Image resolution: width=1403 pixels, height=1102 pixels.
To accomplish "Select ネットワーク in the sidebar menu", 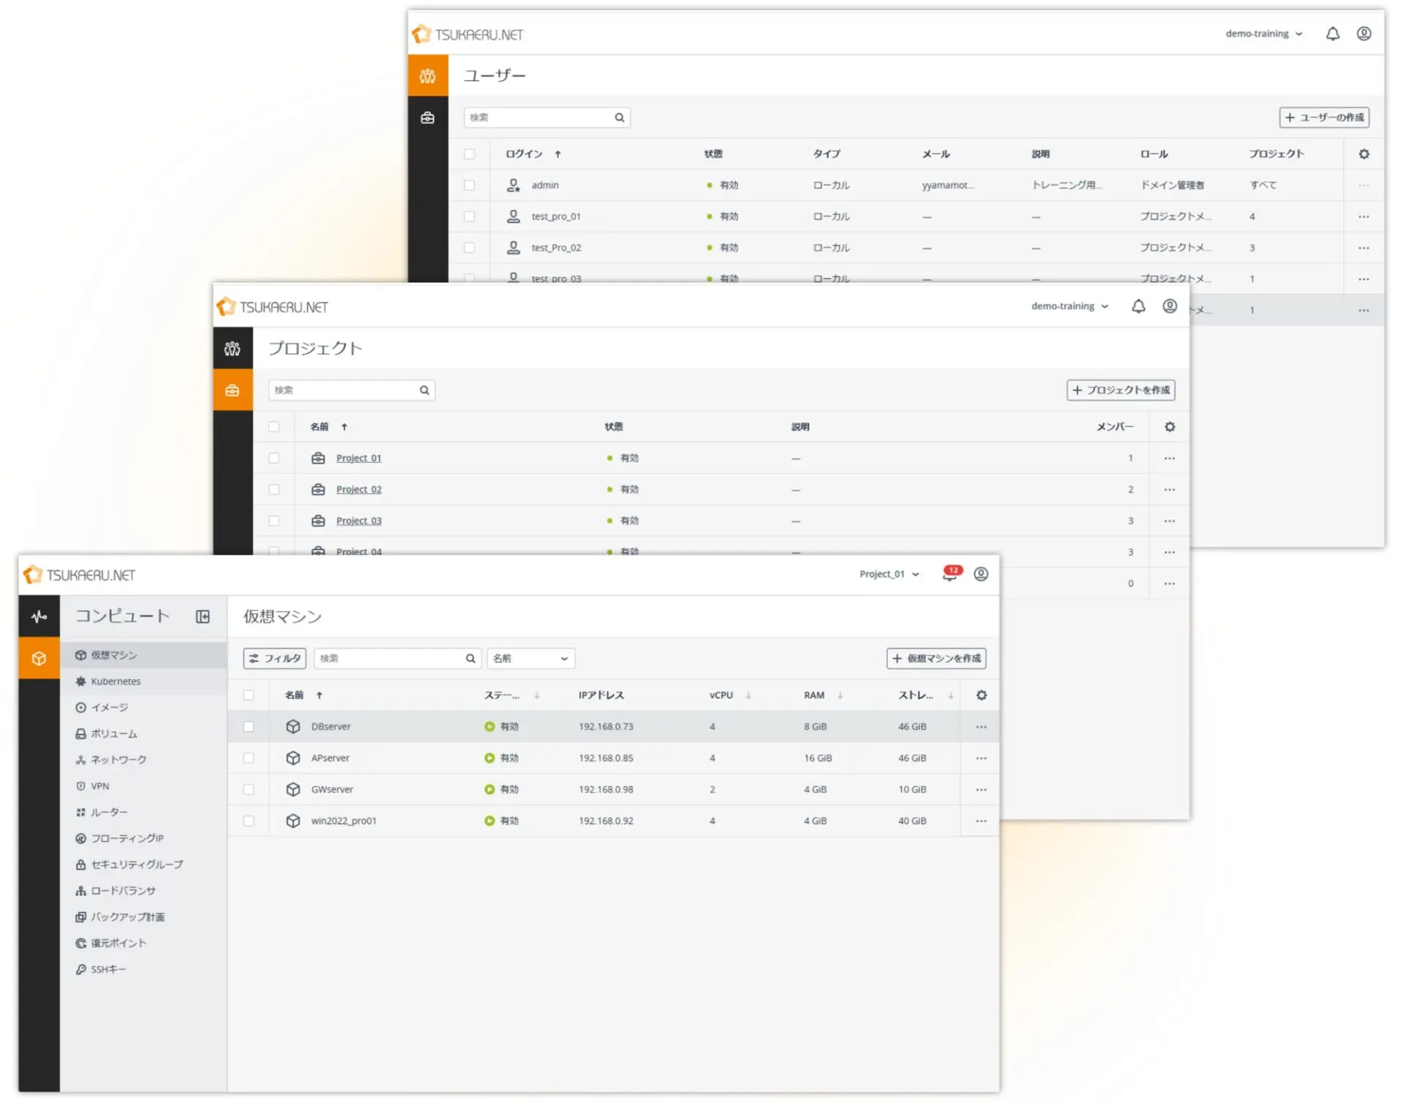I will [x=118, y=759].
